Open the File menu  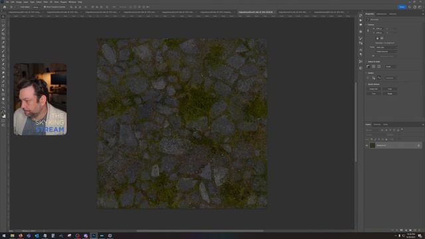[7, 2]
